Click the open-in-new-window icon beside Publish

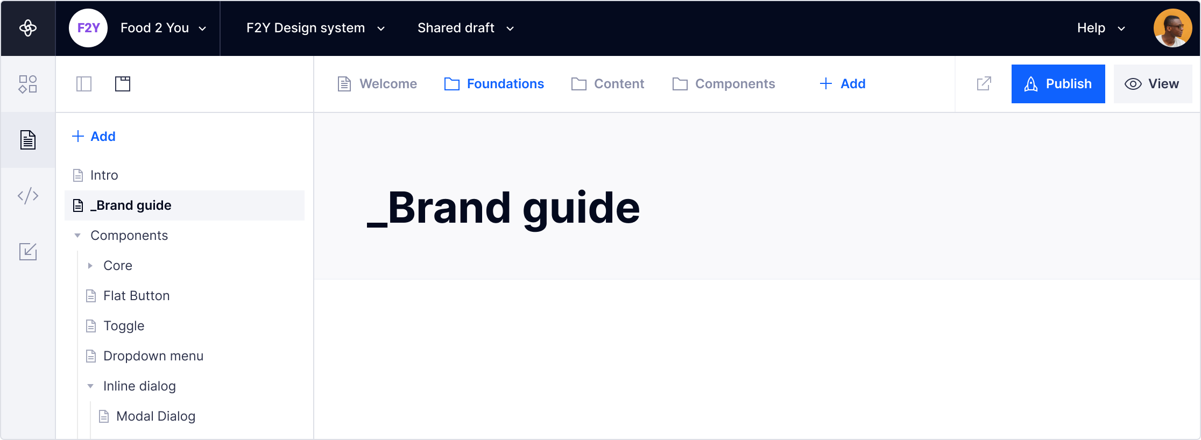click(984, 84)
